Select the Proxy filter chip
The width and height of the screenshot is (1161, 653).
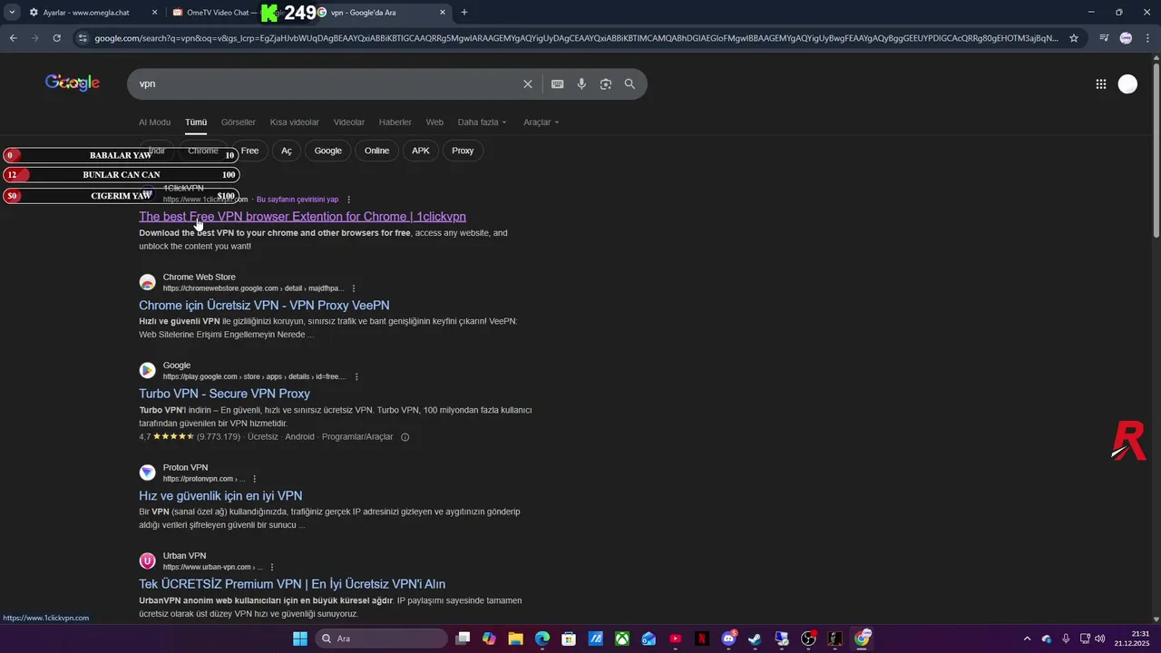463,151
